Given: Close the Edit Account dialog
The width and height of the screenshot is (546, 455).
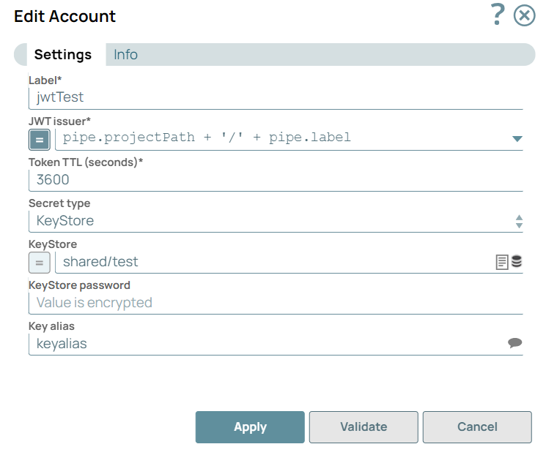Looking at the screenshot, I should pyautogui.click(x=524, y=15).
